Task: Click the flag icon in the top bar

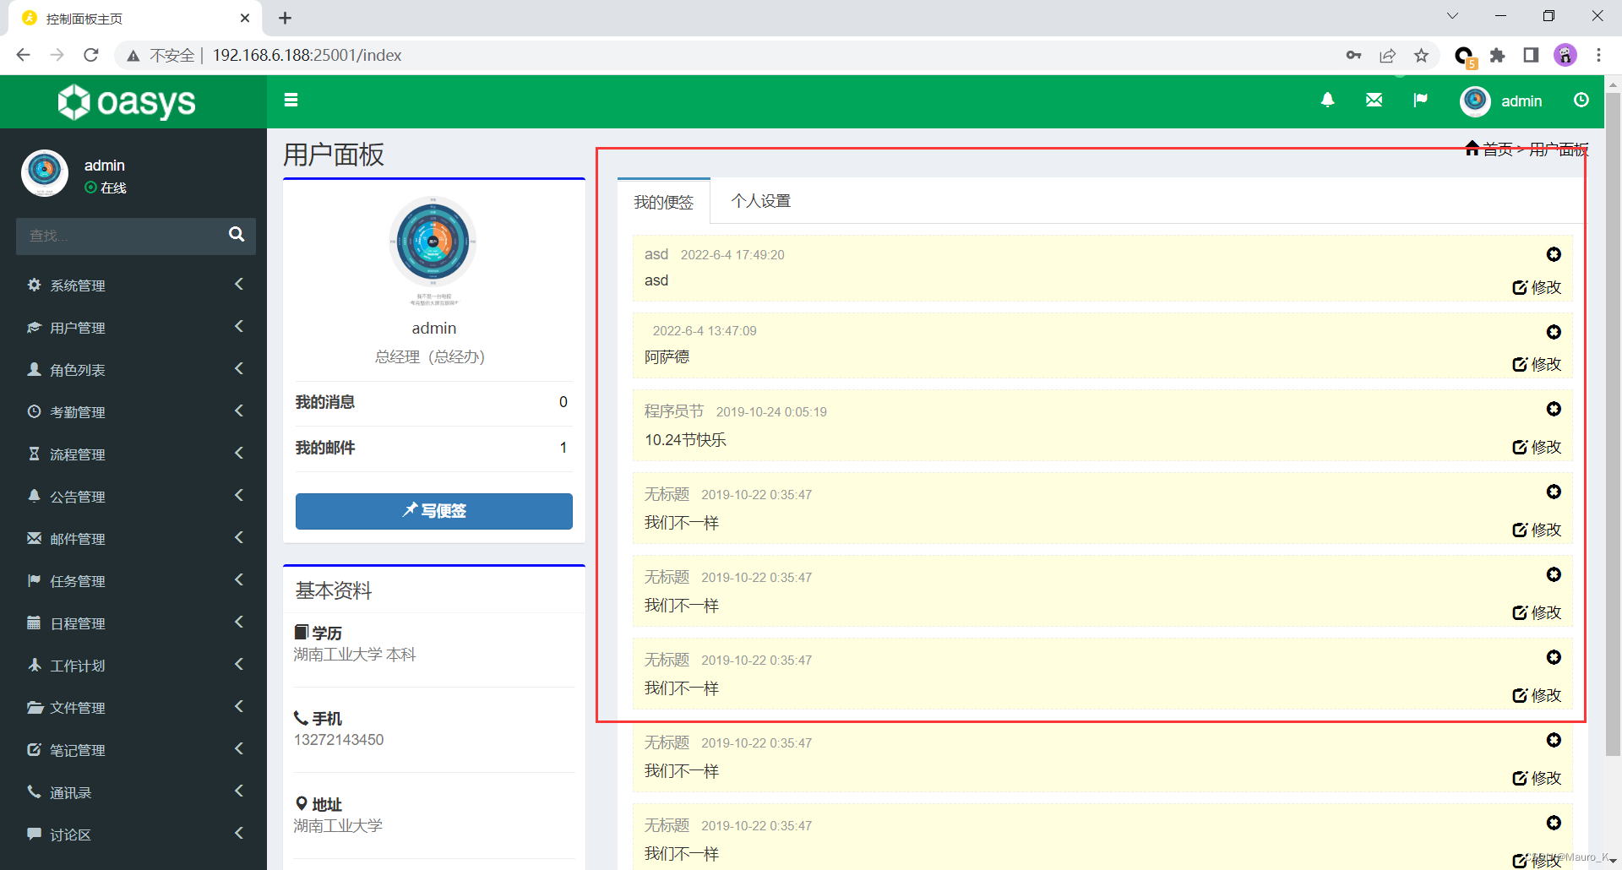Action: (1420, 100)
